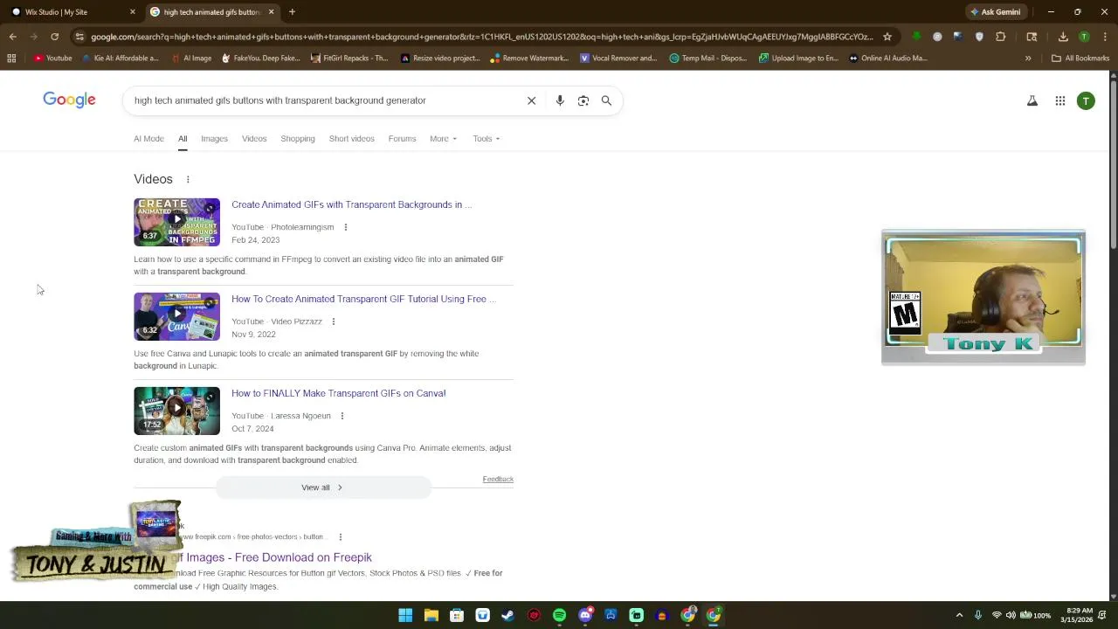This screenshot has height=629, width=1118.
Task: Switch to AI Mode search
Action: [x=148, y=139]
